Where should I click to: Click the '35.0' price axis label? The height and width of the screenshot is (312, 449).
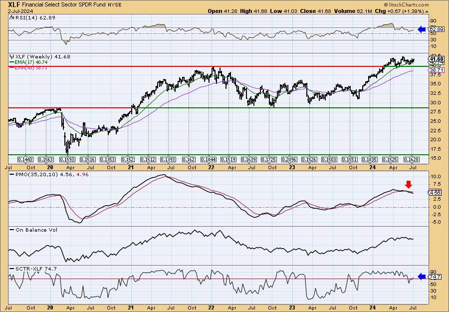435,84
